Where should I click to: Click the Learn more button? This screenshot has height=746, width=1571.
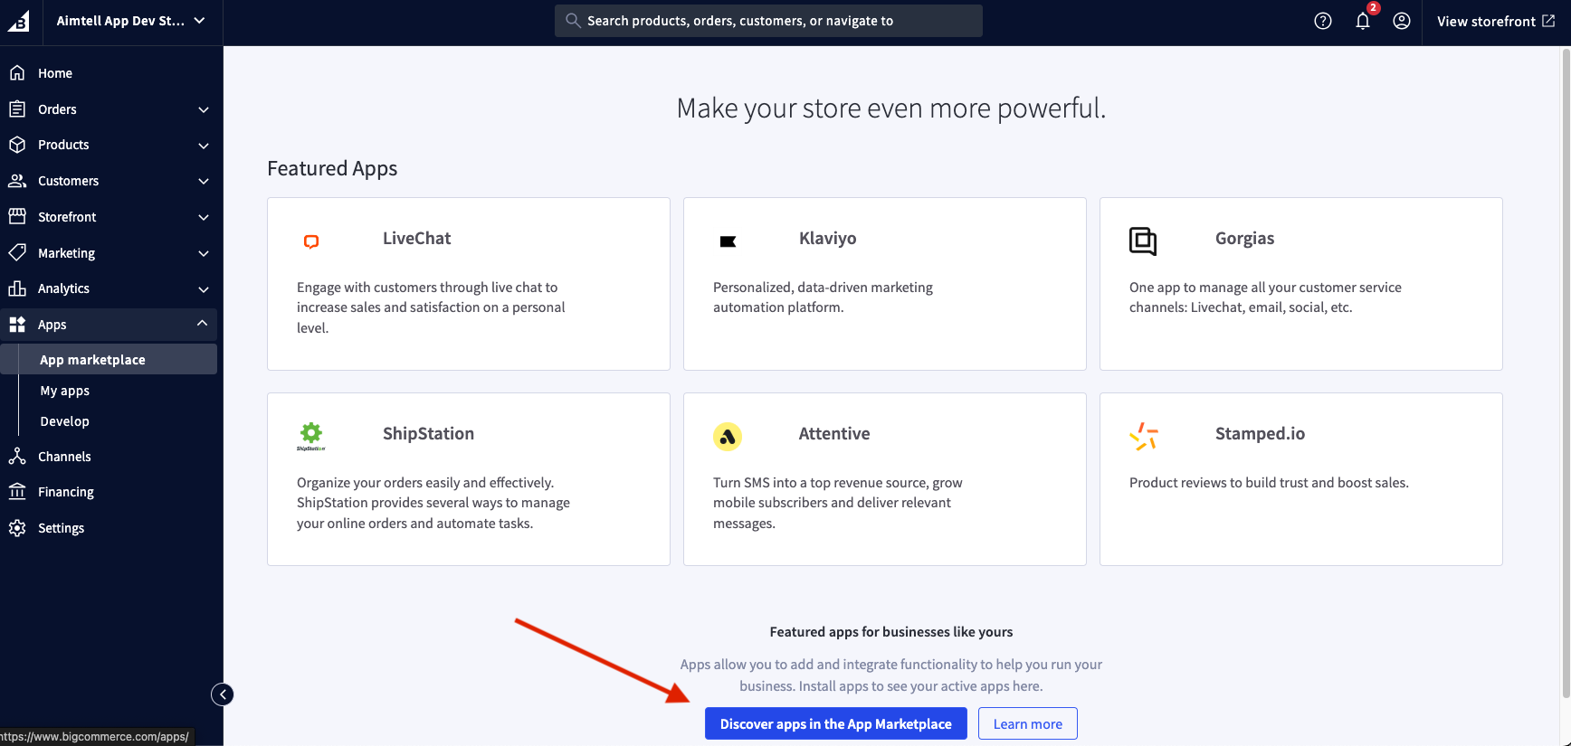click(x=1027, y=723)
